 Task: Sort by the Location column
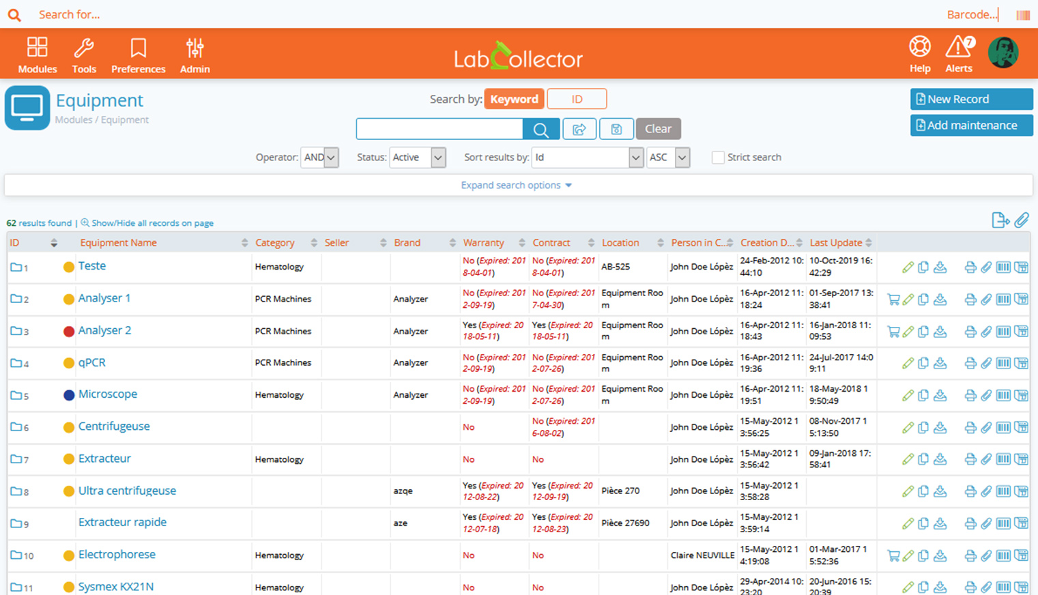620,243
